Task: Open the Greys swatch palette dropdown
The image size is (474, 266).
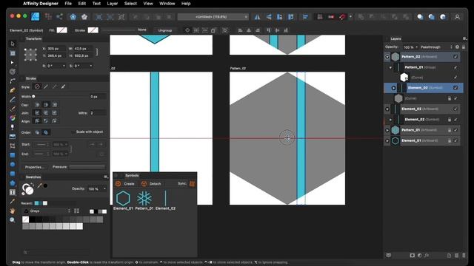Action: point(47,211)
